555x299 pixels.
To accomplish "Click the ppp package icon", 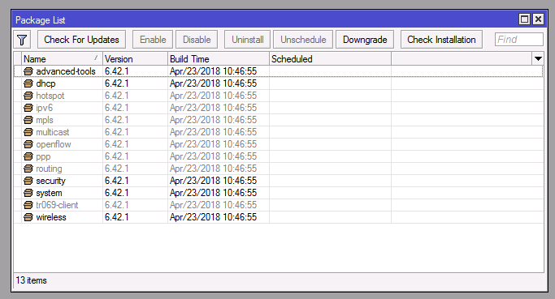I will click(x=28, y=156).
